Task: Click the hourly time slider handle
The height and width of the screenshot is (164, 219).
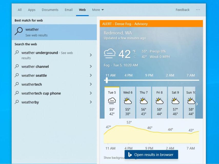Action: tap(106, 80)
